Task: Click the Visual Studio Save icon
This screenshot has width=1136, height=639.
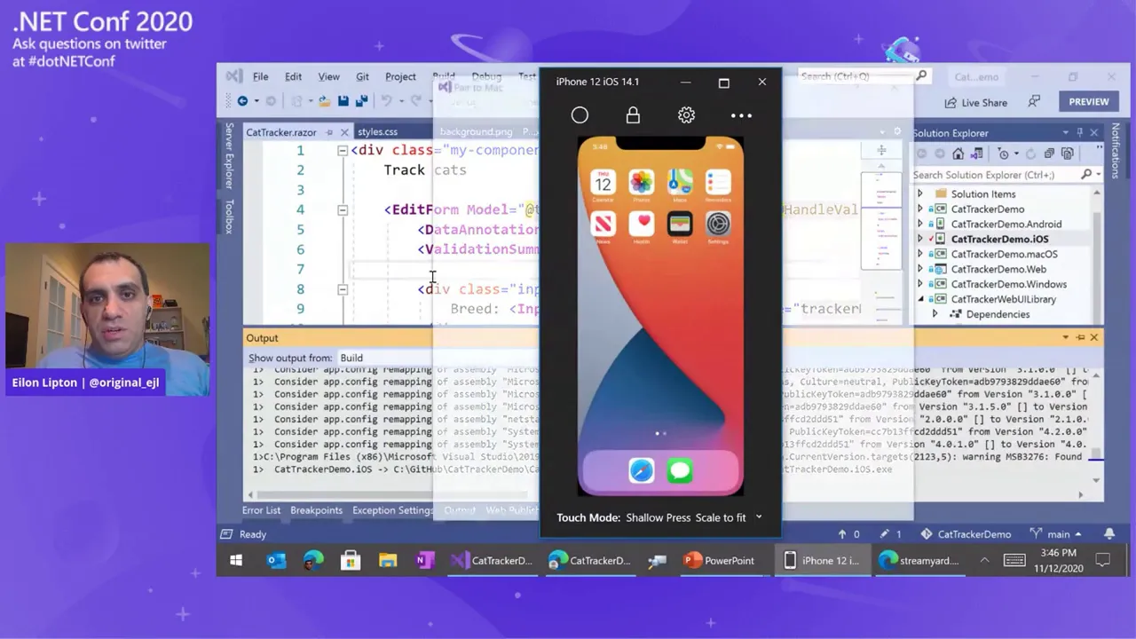Action: point(343,101)
